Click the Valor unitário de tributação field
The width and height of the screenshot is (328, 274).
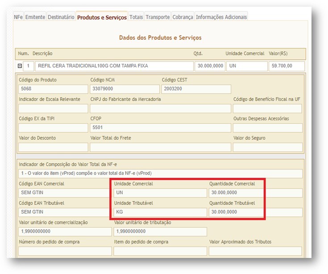(160, 232)
